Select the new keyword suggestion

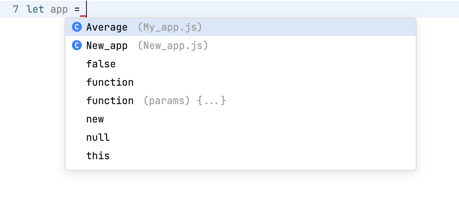coord(95,119)
